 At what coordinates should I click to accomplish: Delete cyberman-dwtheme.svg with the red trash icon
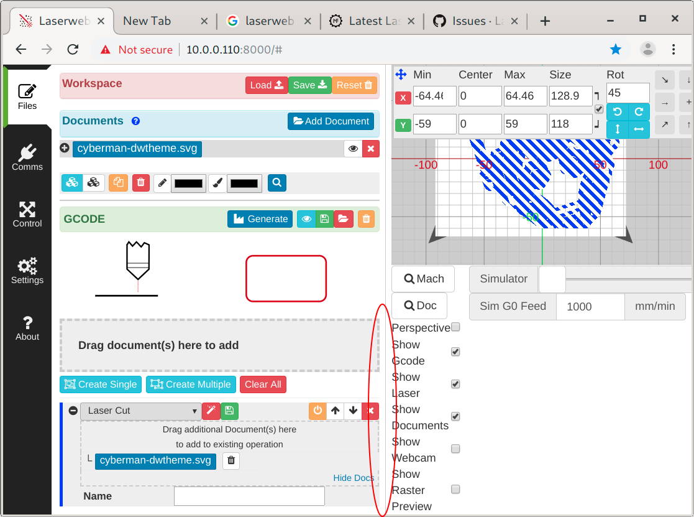(x=140, y=182)
